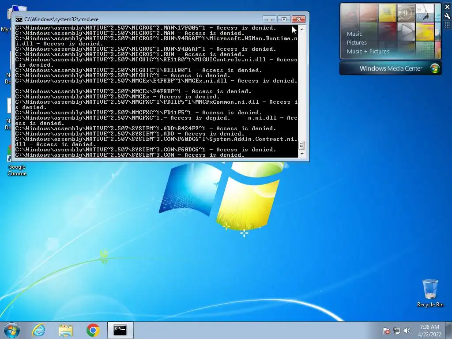This screenshot has height=339, width=452.
Task: Click the line with MIGUIC~1\8E1180~1 - Access
Action: click(x=139, y=70)
